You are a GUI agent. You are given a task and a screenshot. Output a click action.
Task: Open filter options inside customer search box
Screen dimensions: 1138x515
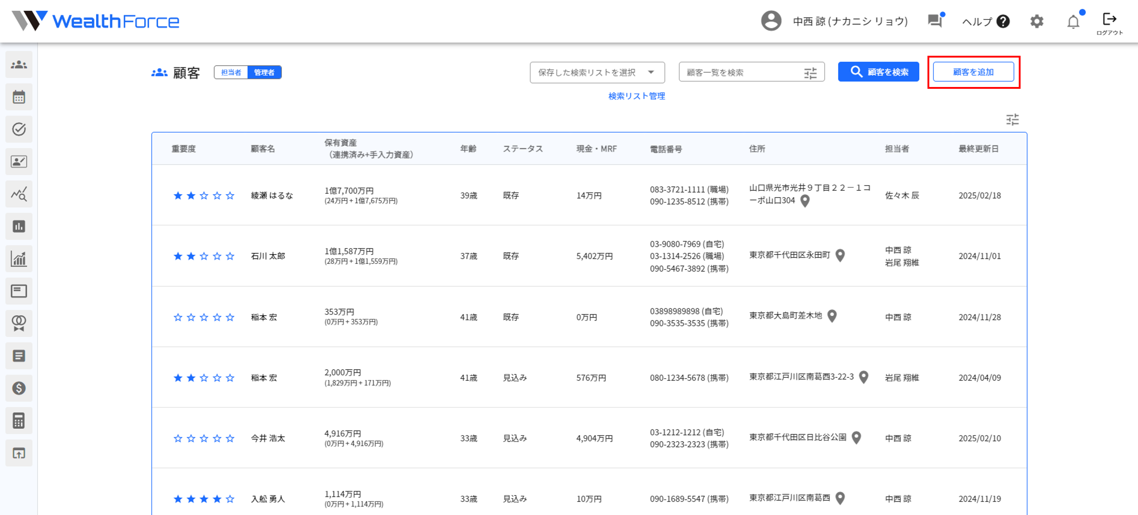[810, 73]
